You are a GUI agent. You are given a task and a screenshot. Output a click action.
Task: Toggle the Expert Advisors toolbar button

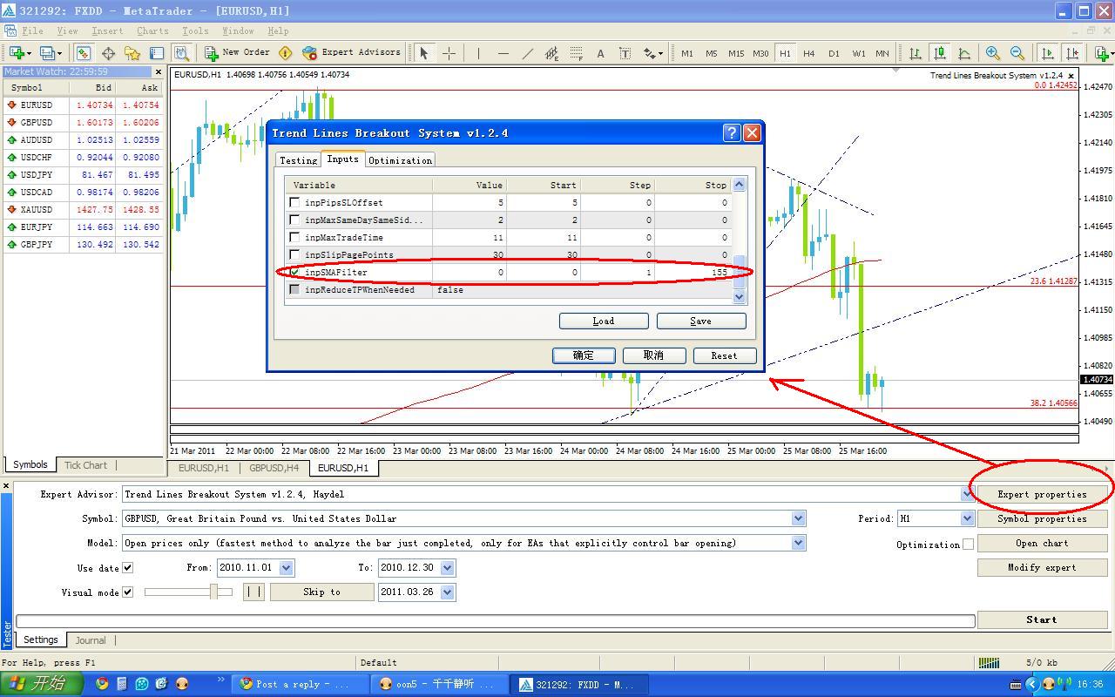coord(351,53)
